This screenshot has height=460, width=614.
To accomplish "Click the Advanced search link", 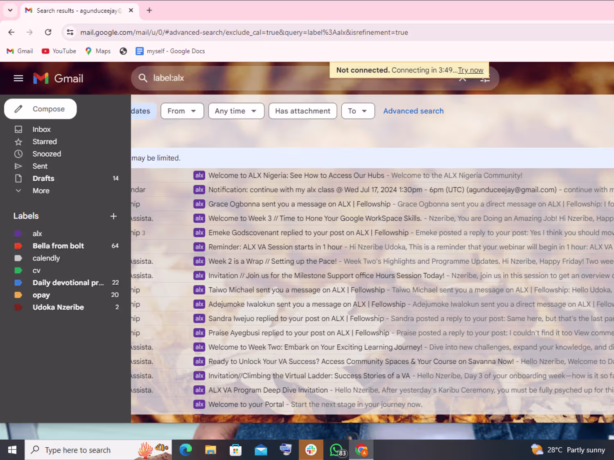I will (x=413, y=111).
